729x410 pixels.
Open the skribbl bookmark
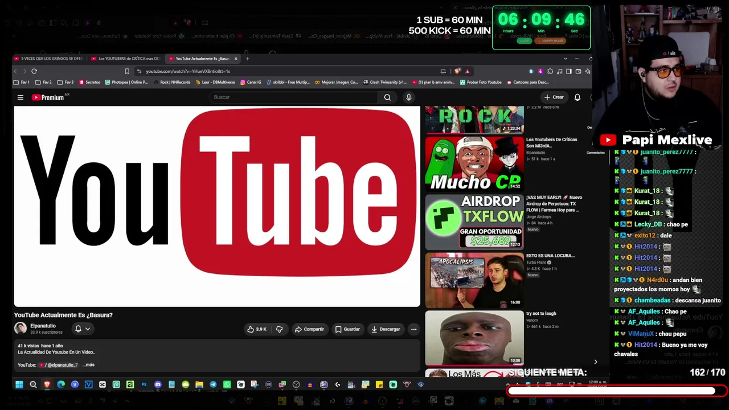[288, 83]
